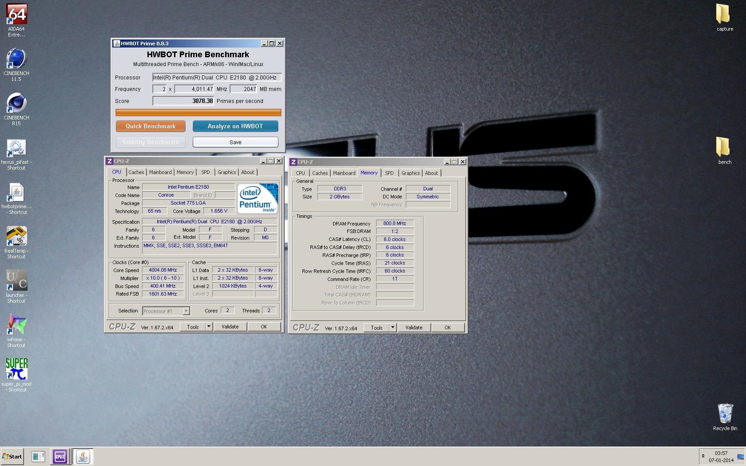The height and width of the screenshot is (466, 746).
Task: Select SPD tab in right CPU-Z window
Action: tap(389, 173)
